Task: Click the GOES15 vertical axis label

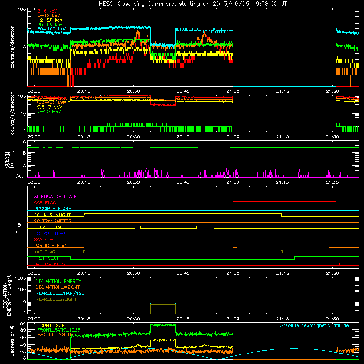Action: tap(9, 159)
